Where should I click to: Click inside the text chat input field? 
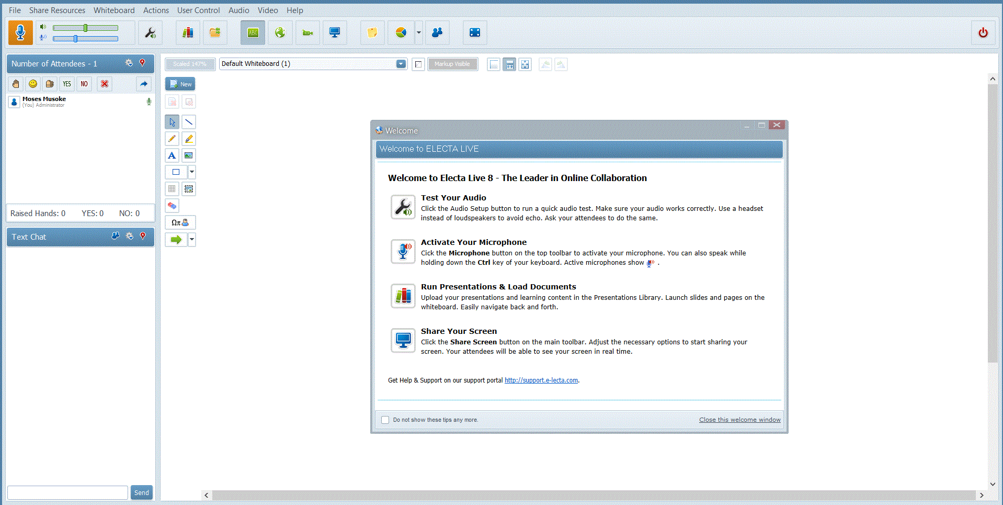(x=67, y=492)
